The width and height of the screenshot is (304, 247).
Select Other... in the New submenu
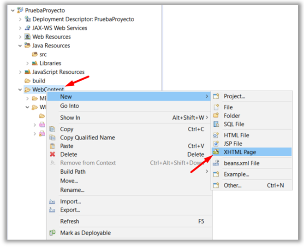point(232,185)
